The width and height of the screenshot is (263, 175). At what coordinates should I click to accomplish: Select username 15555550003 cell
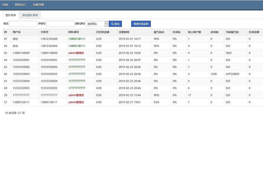(x=21, y=74)
